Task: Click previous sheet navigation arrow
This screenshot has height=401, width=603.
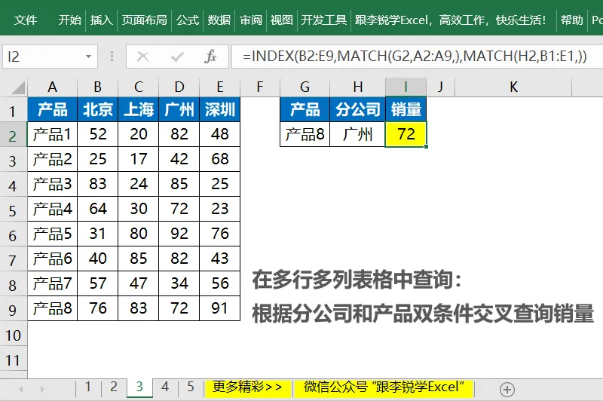Action: coord(21,389)
